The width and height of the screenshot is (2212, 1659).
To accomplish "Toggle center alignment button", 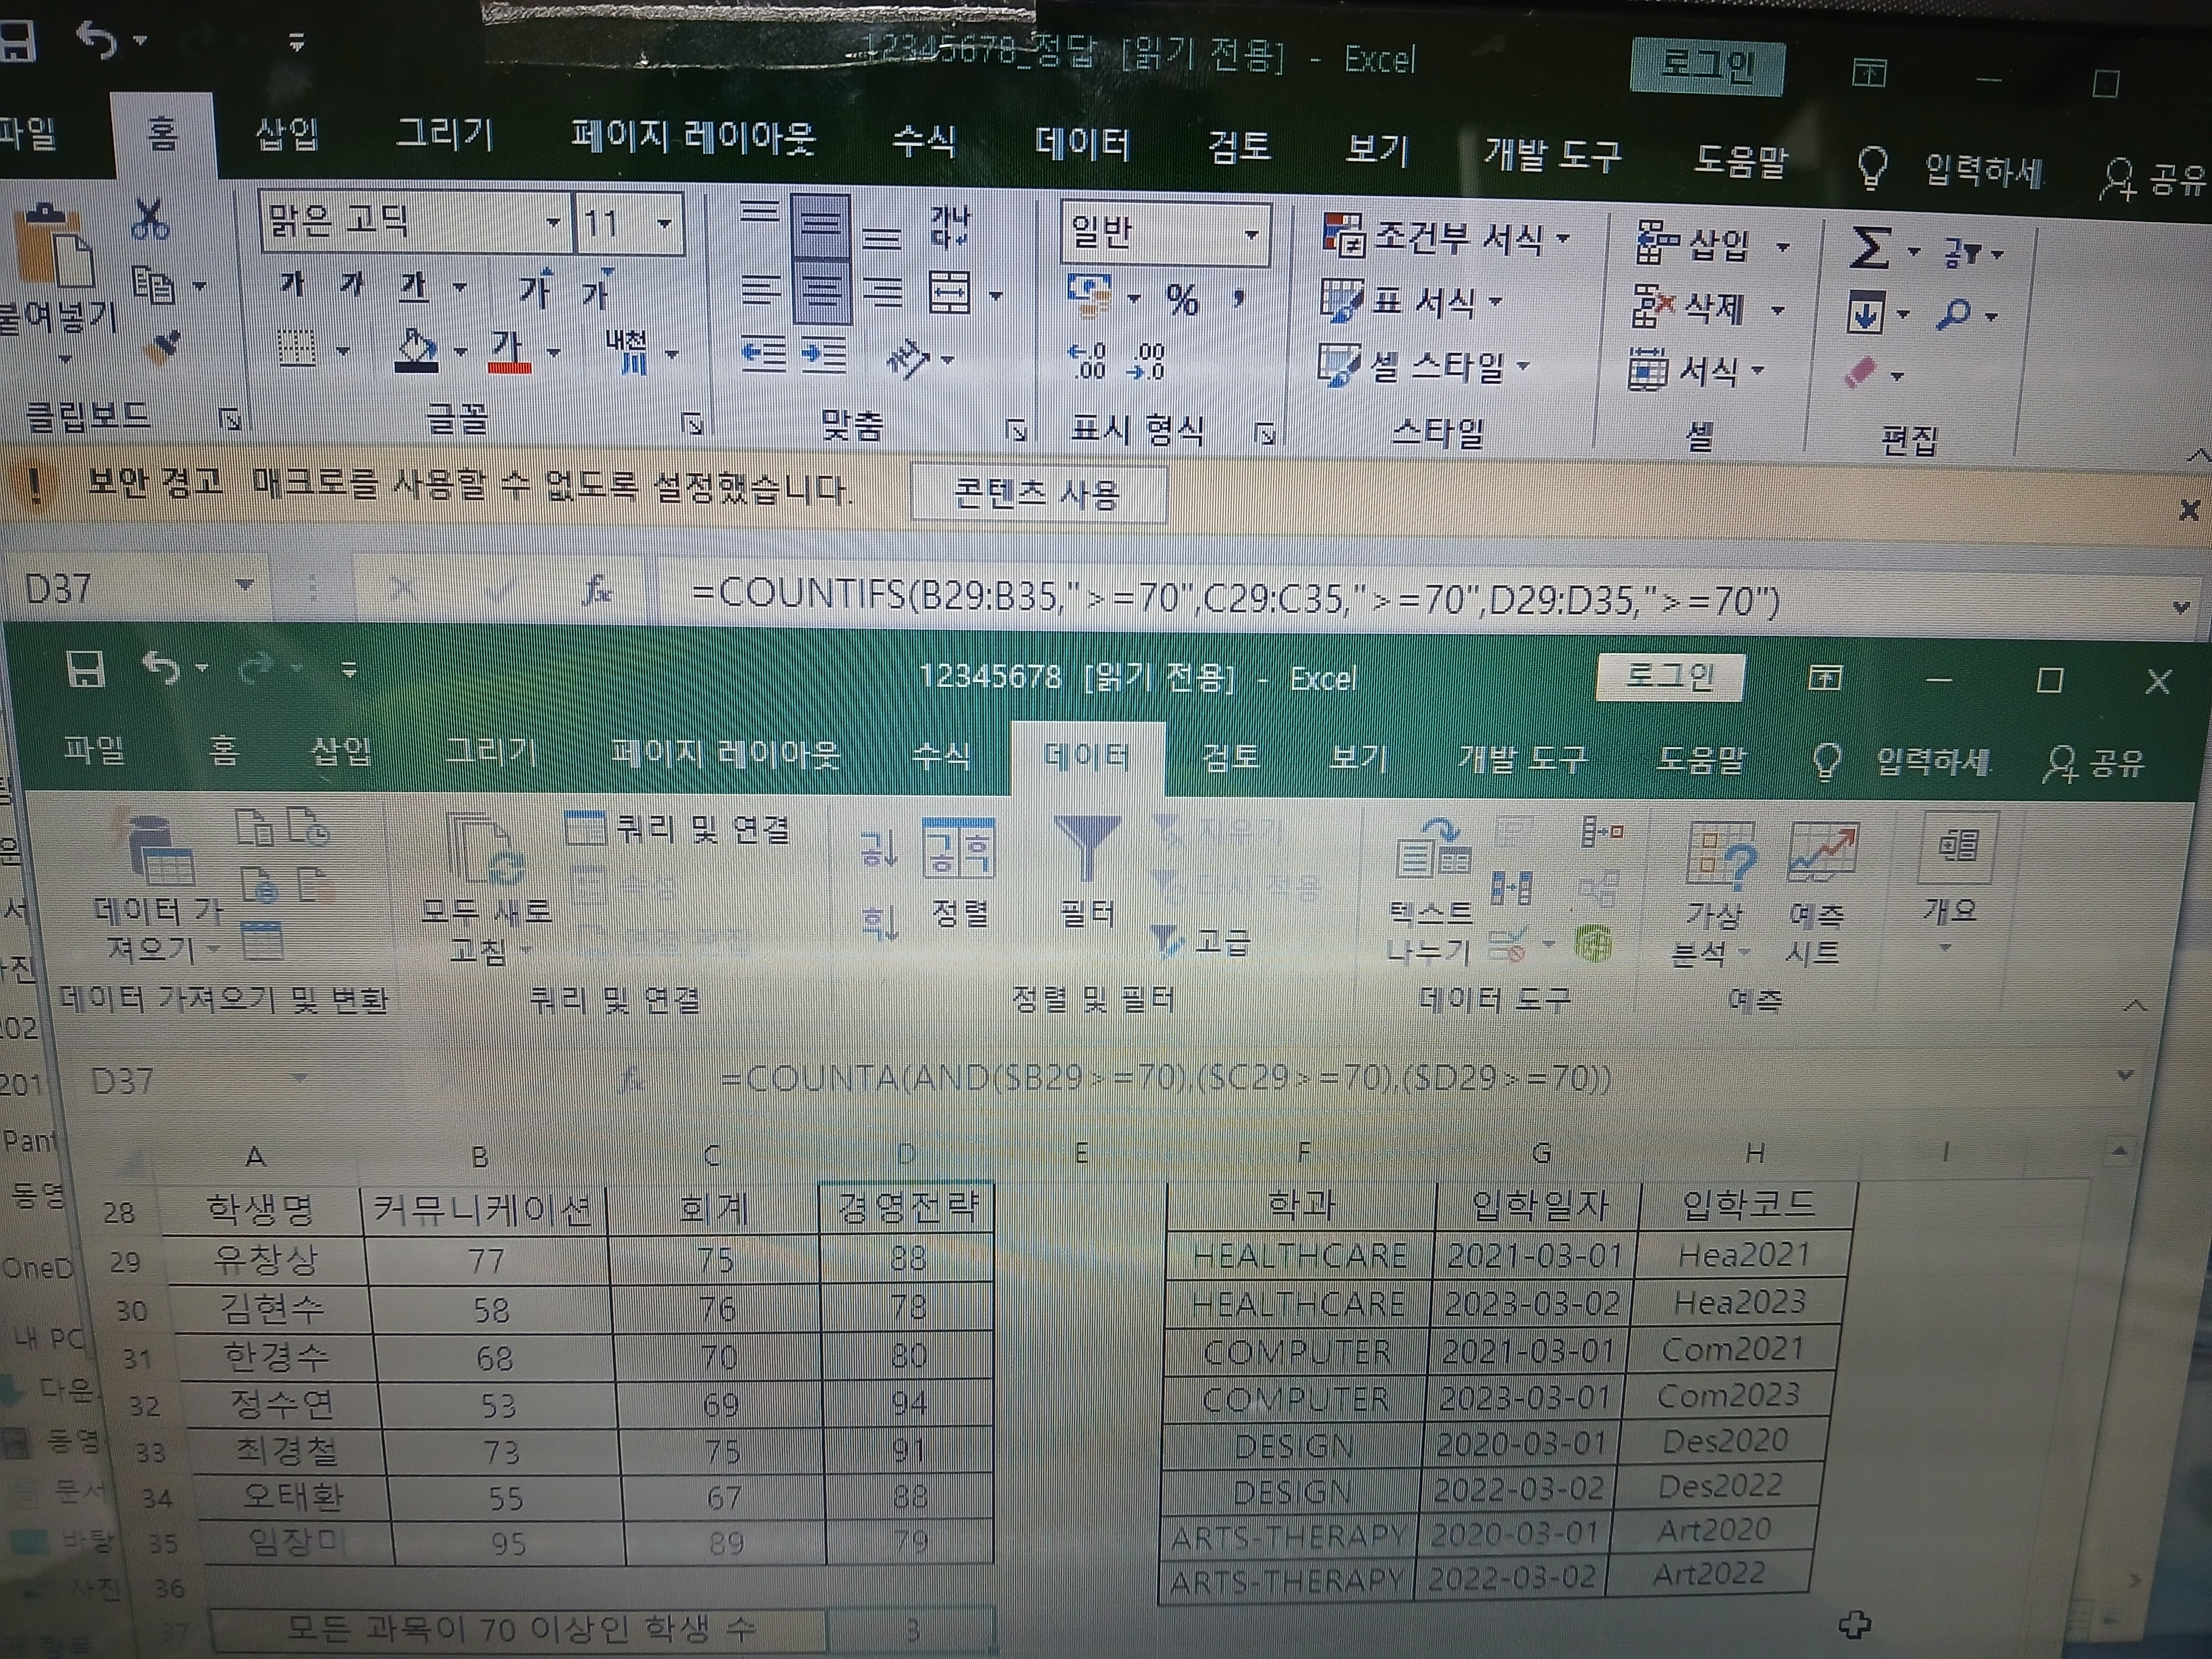I will click(x=821, y=291).
